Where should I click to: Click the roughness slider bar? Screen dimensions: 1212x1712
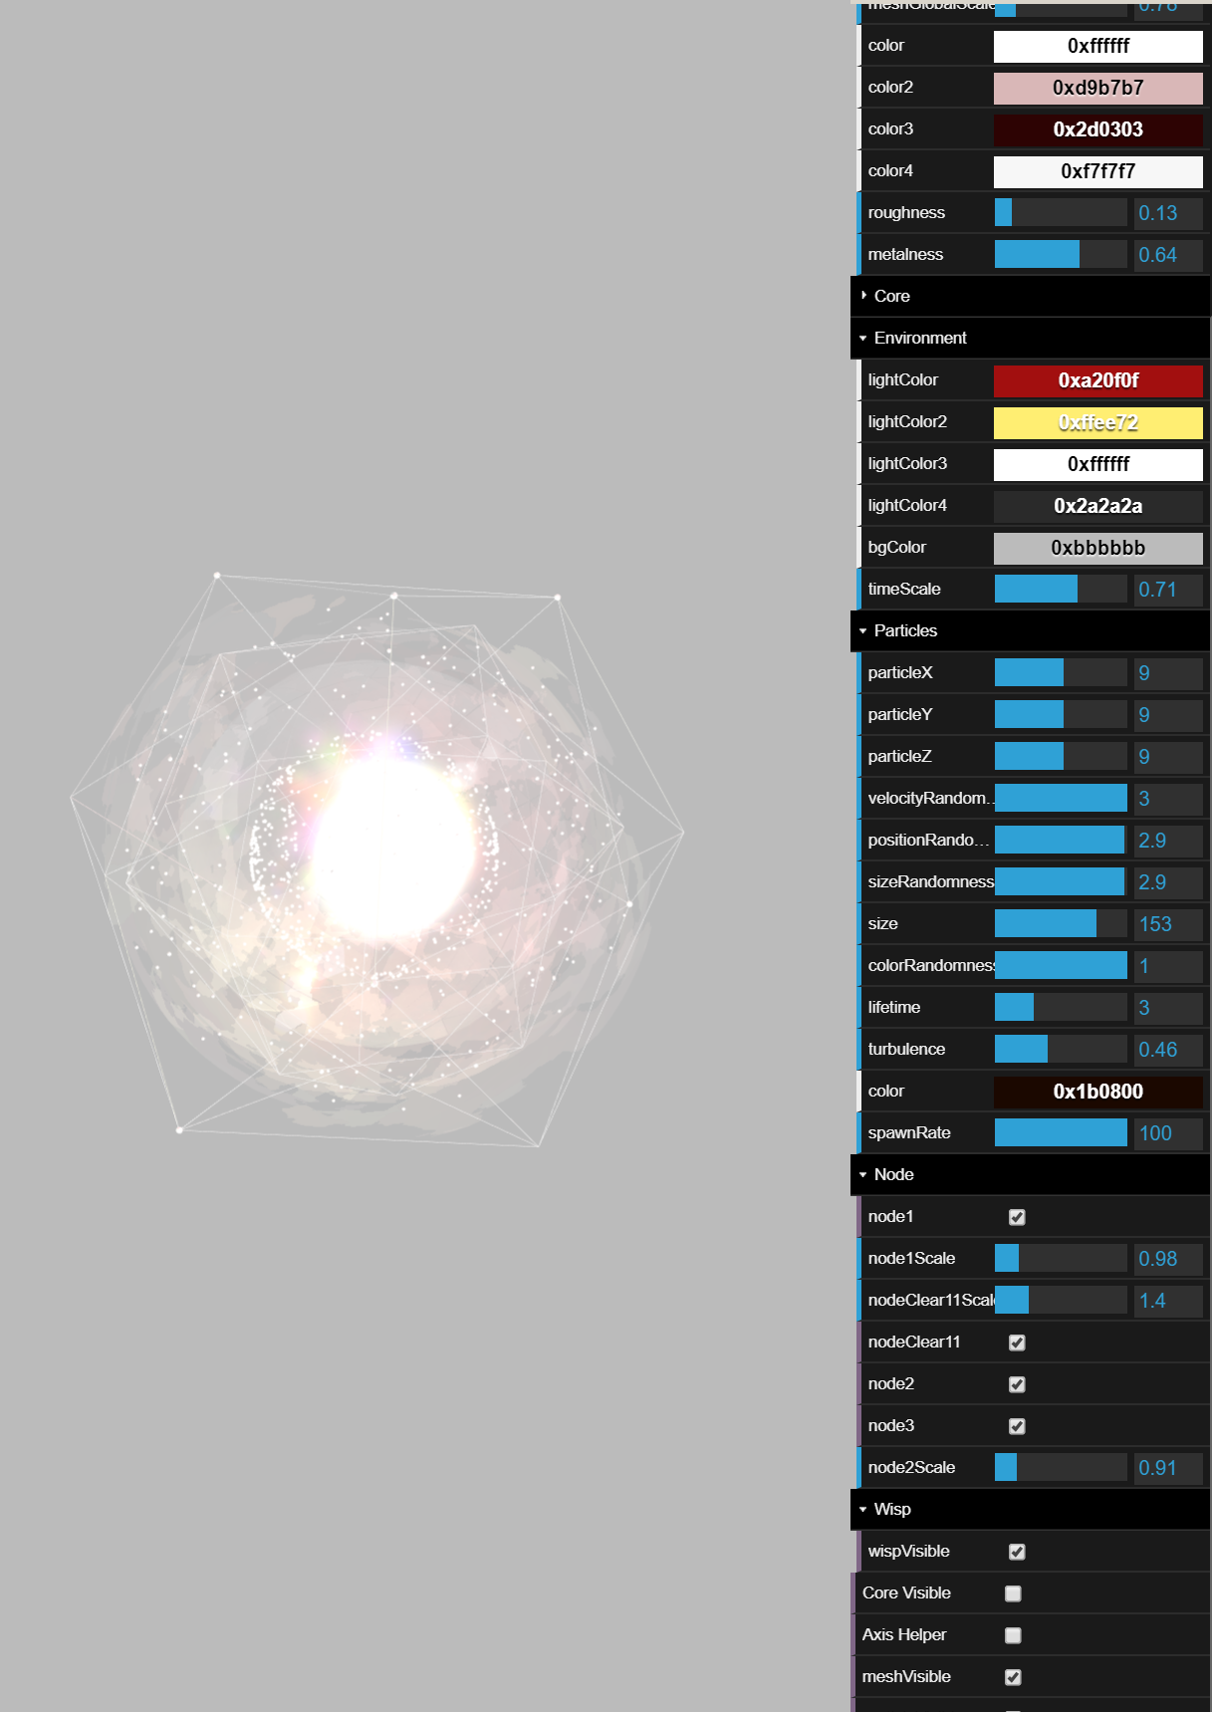point(1061,213)
